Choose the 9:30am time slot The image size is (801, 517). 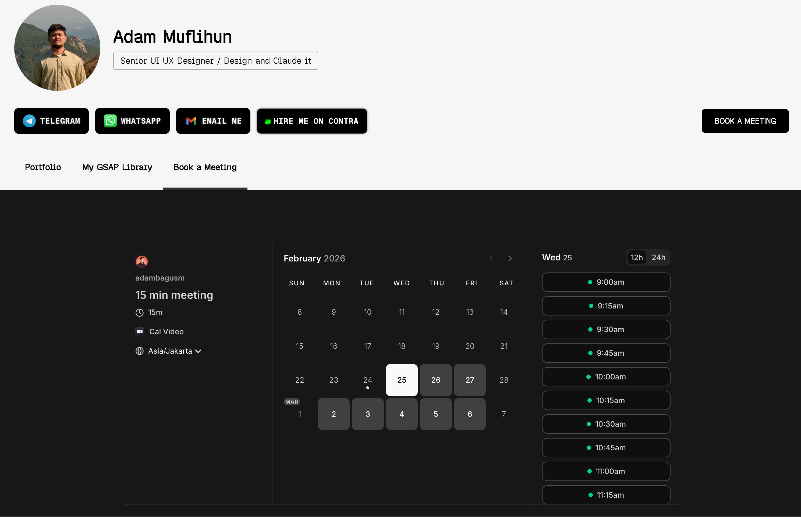pos(606,329)
